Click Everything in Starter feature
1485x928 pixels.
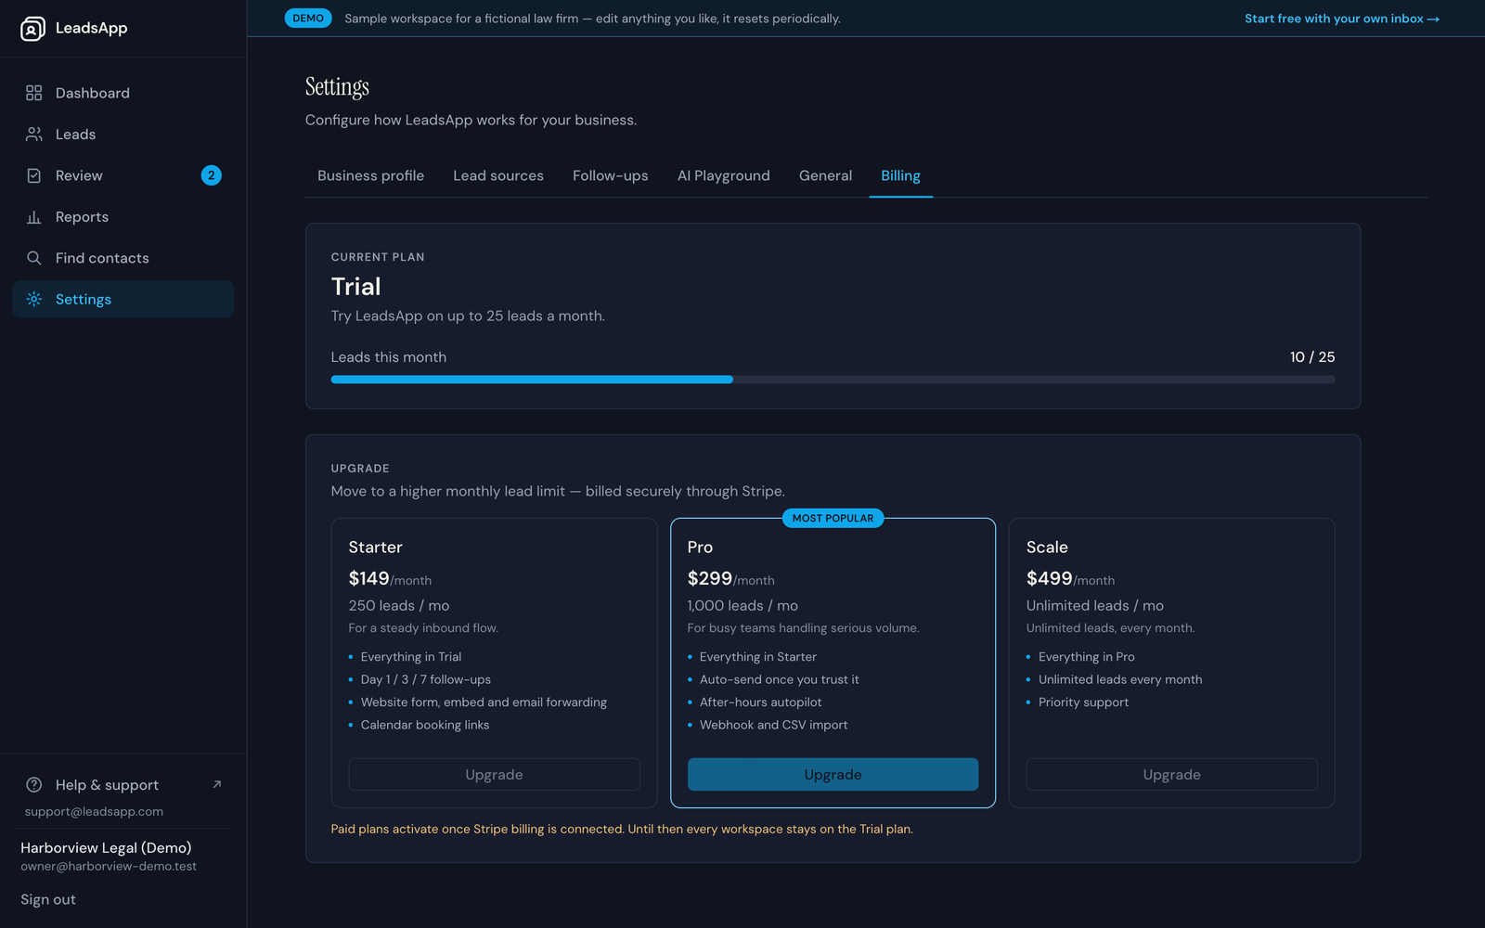tap(758, 657)
